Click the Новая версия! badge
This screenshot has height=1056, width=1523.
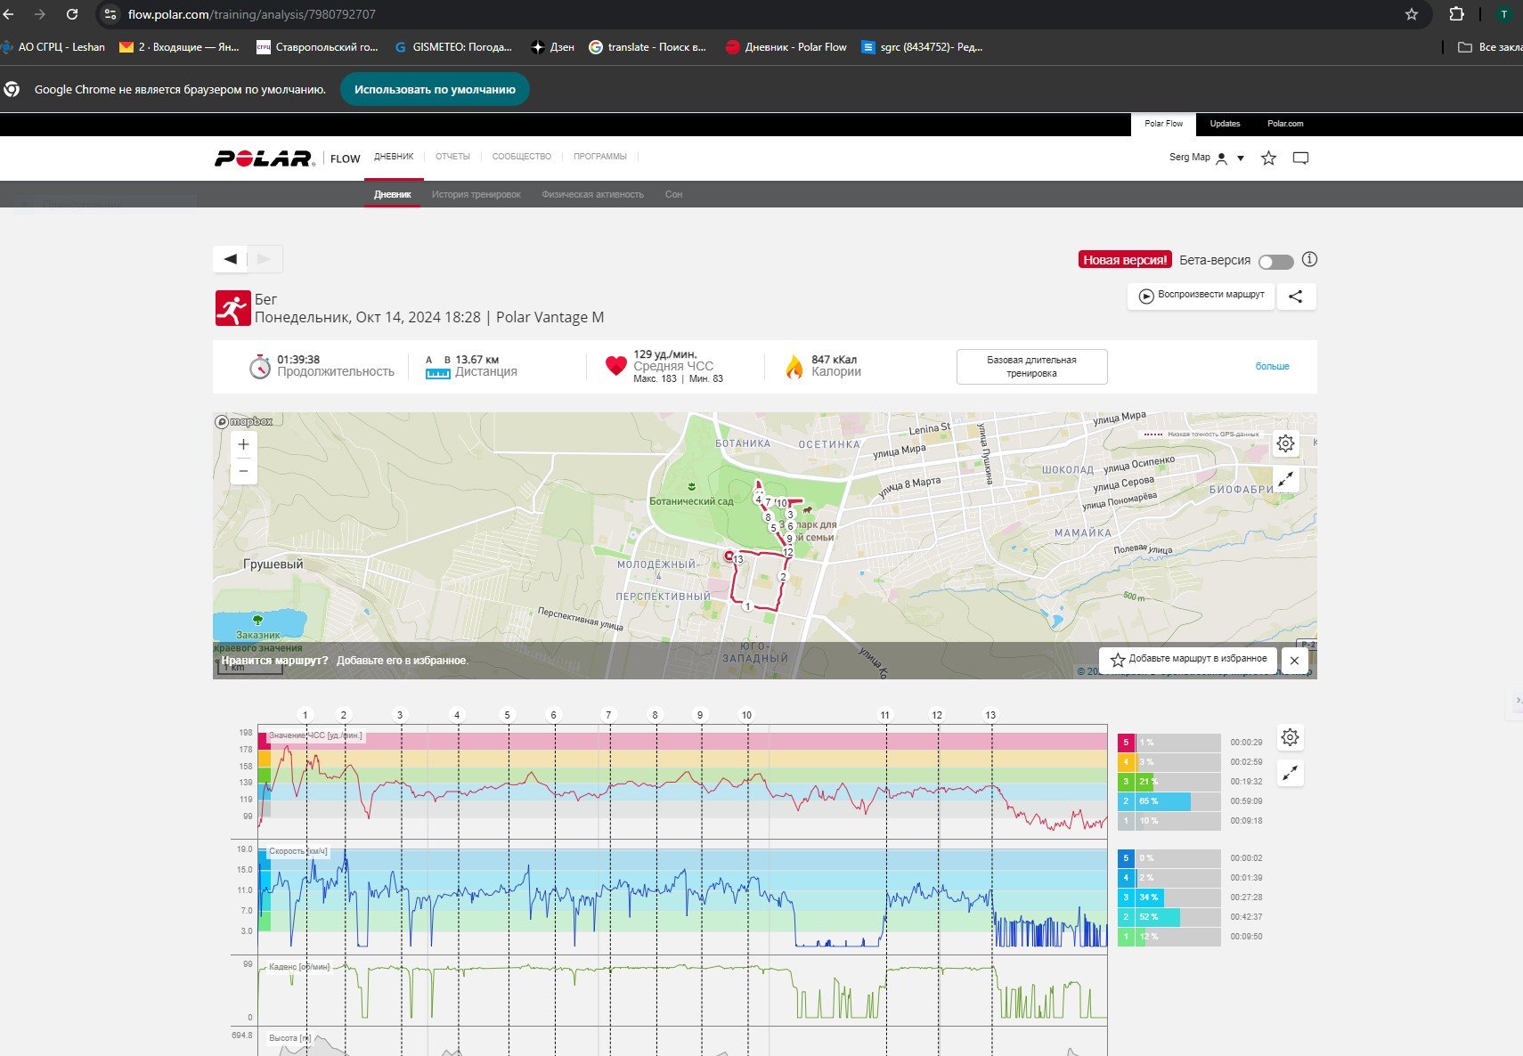1125,260
